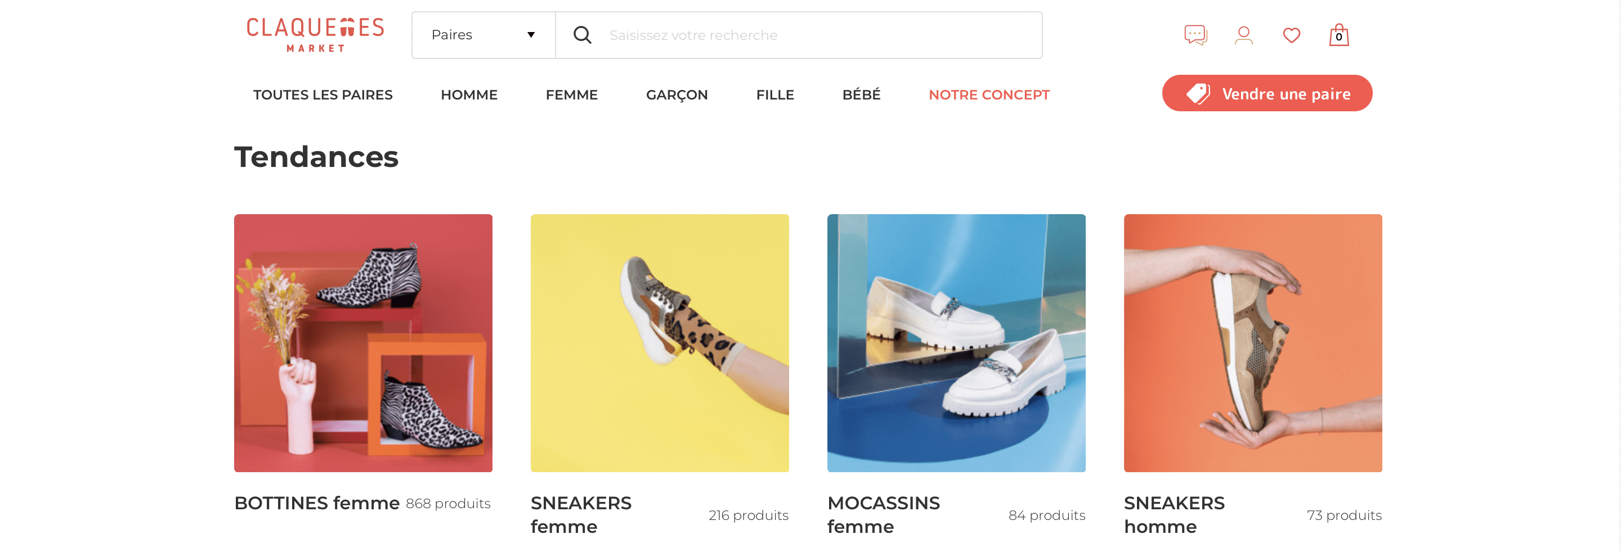Open the user account icon

click(1243, 35)
